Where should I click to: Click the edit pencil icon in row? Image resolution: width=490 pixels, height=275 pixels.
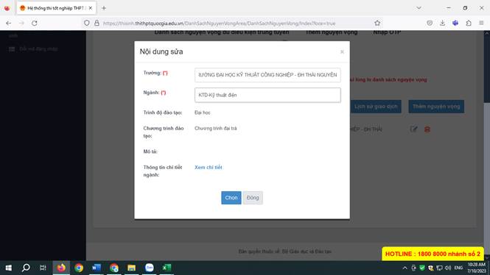click(413, 129)
